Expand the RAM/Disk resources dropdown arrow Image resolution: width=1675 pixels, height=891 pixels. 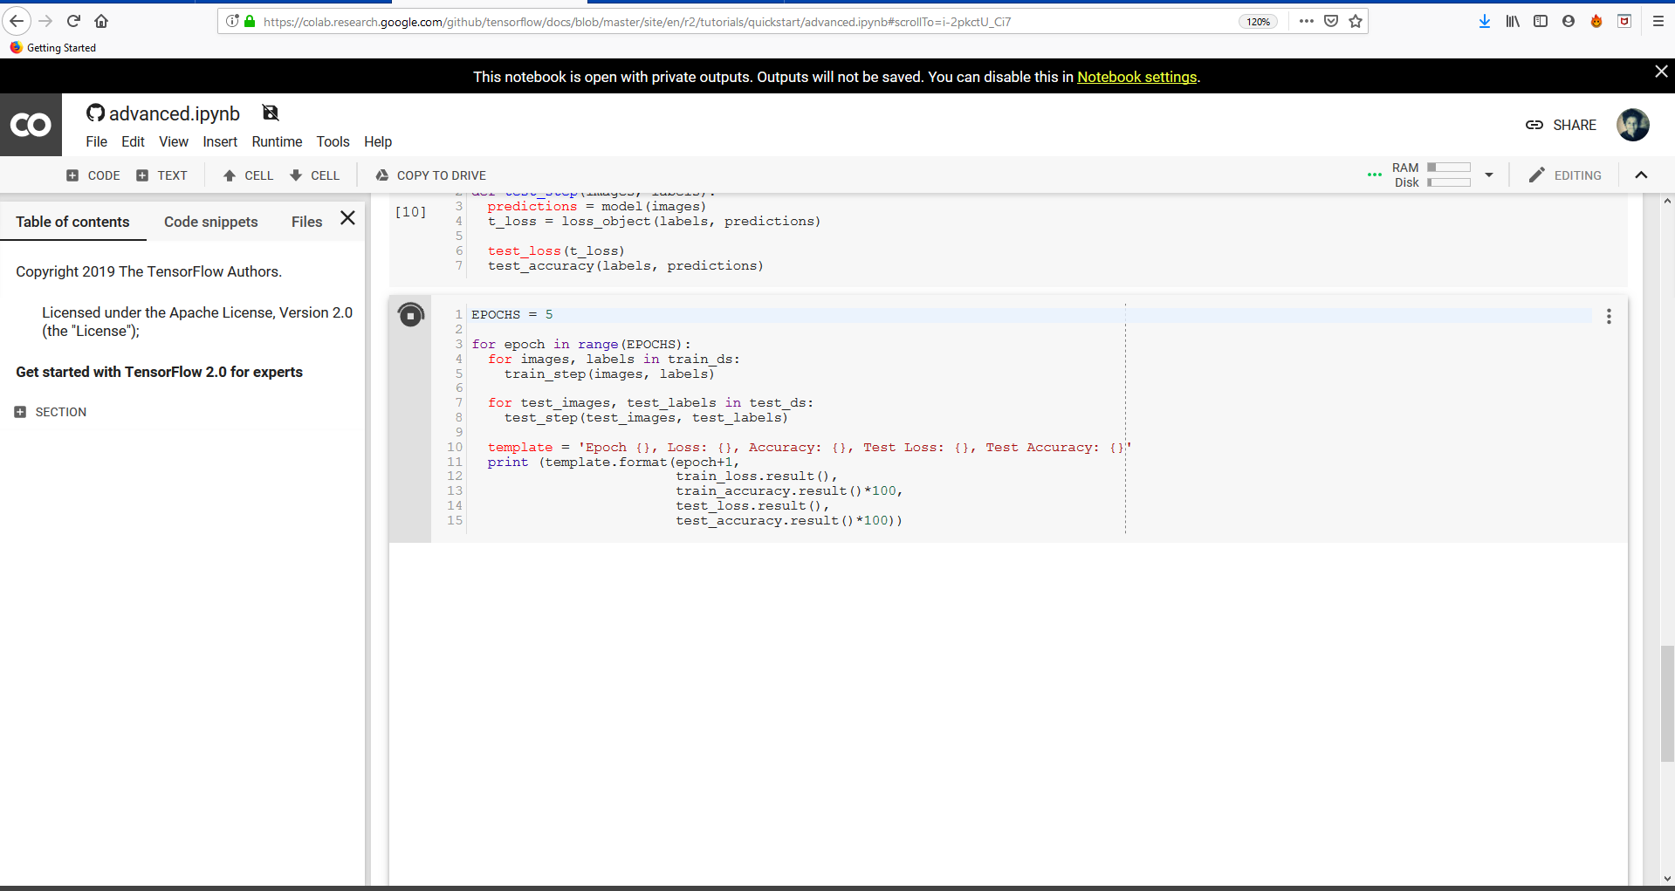(x=1488, y=175)
